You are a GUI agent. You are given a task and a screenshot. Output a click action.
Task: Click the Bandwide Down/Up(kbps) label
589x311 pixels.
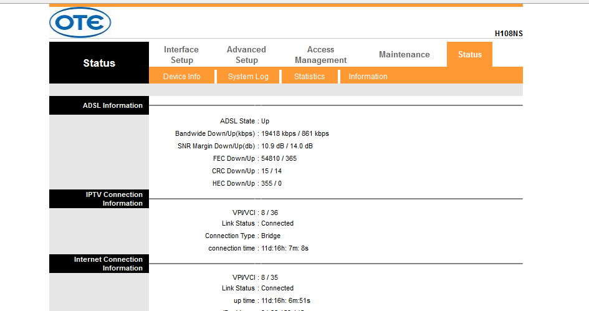pos(215,134)
